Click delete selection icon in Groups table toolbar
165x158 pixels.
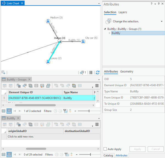(x=42, y=86)
